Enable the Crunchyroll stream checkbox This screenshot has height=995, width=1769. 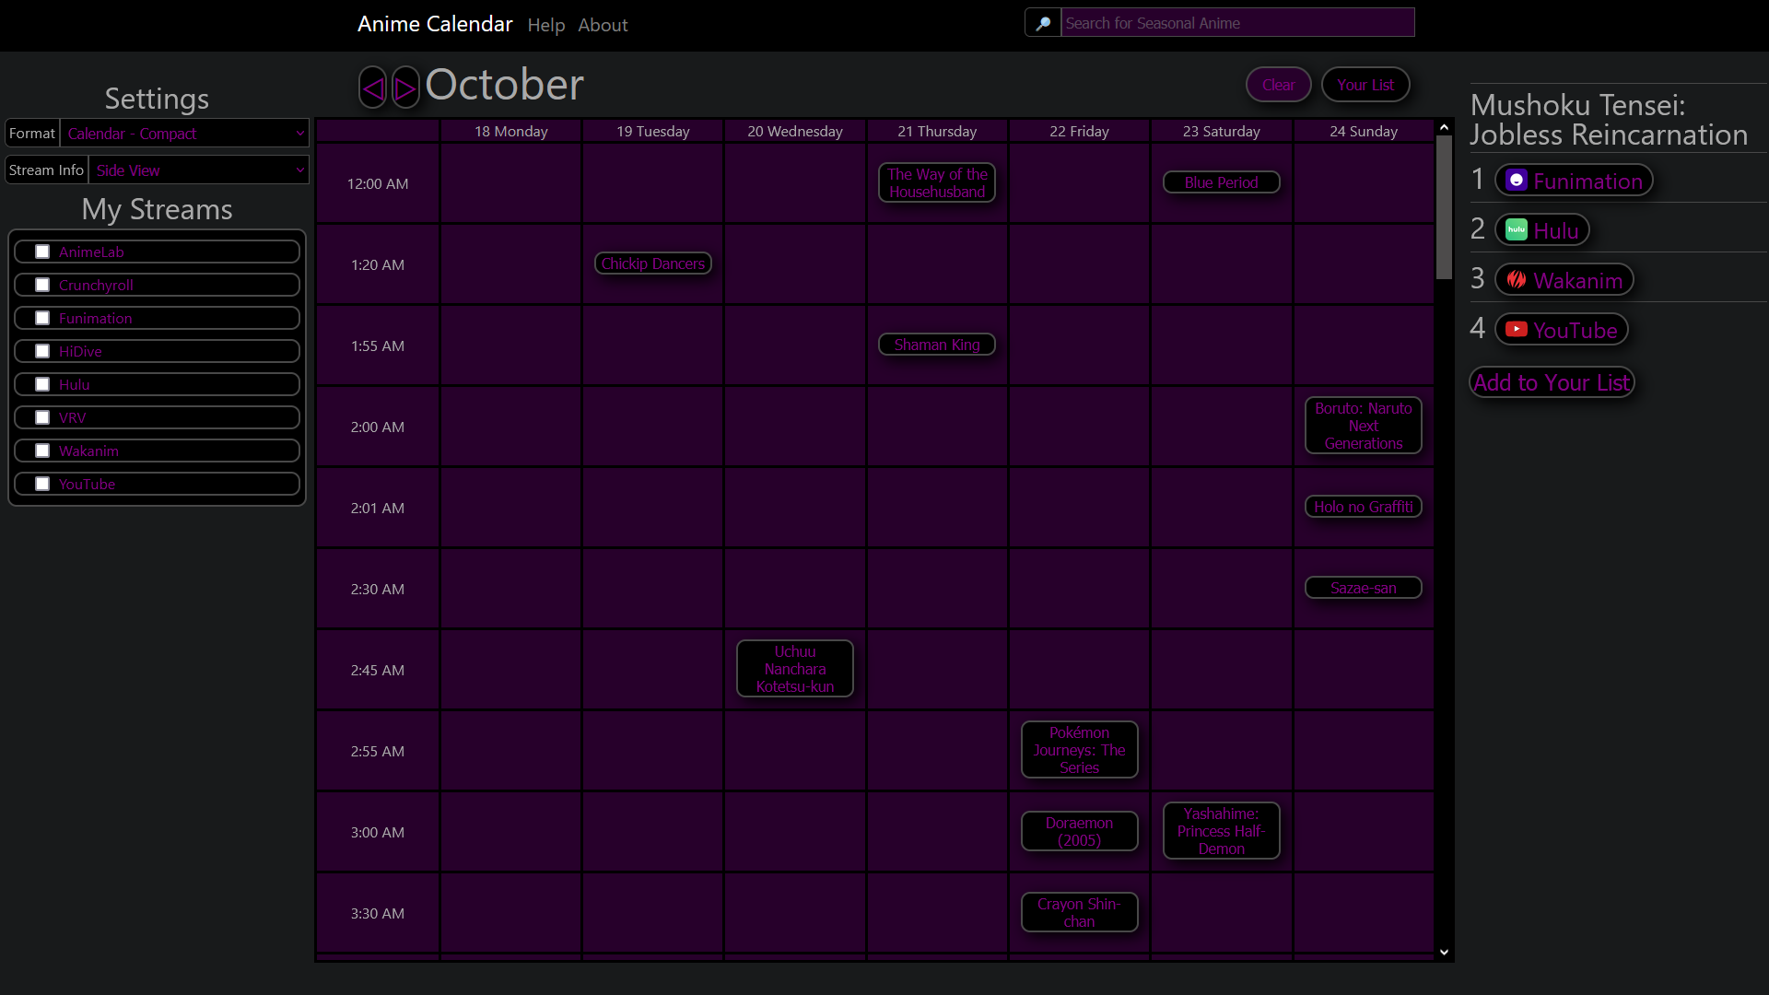(x=42, y=285)
